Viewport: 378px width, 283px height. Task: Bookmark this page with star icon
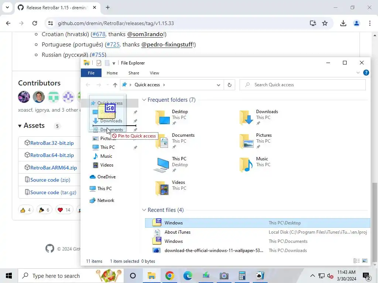(x=325, y=23)
